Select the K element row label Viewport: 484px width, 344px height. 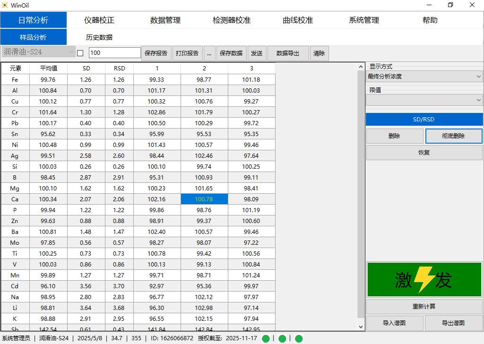pyautogui.click(x=15, y=318)
